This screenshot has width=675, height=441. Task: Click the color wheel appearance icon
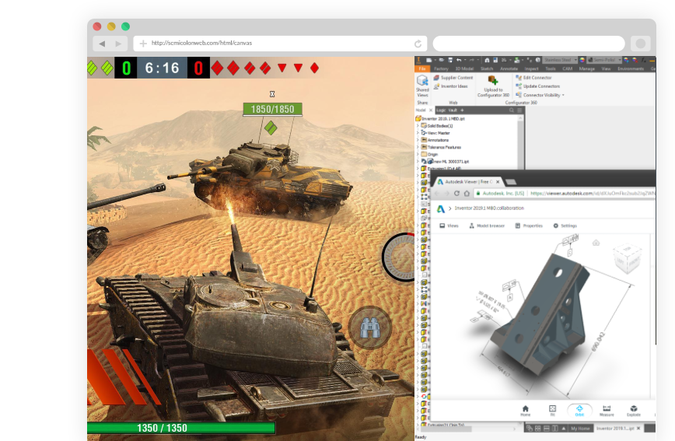tap(582, 60)
